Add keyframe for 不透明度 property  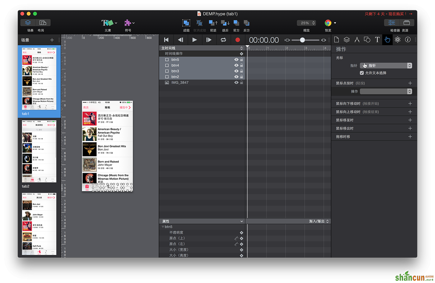pos(242,233)
